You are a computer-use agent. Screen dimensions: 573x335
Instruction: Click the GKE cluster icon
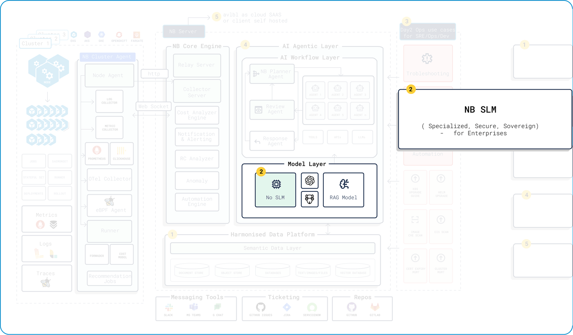(102, 35)
